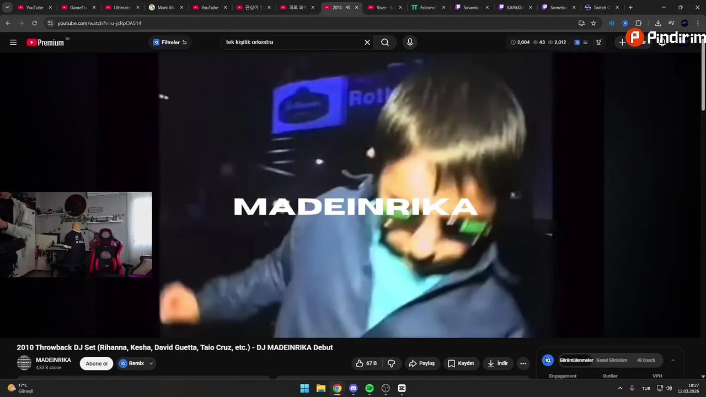Open Spotify from taskbar
The height and width of the screenshot is (397, 706).
[370, 388]
